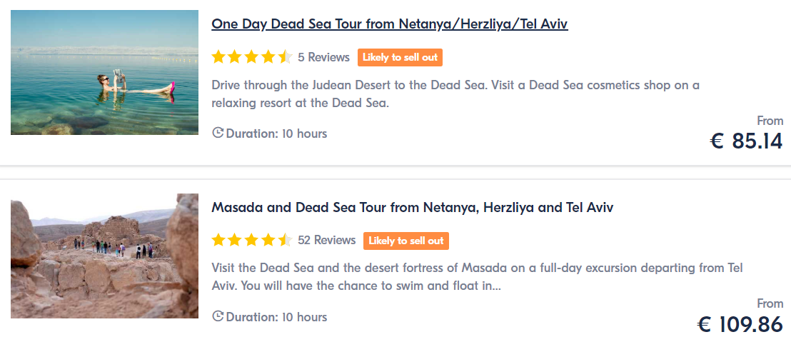Click the Masada fortress ruins thumbnail
This screenshot has height=337, width=791.
pos(104,256)
